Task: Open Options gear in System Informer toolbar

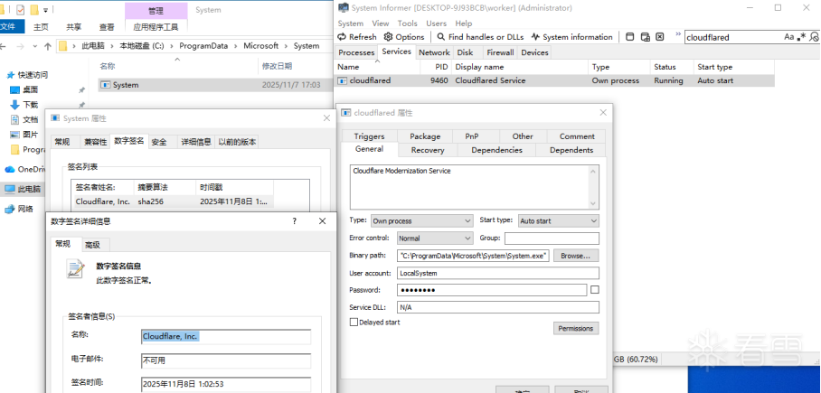Action: click(x=388, y=37)
